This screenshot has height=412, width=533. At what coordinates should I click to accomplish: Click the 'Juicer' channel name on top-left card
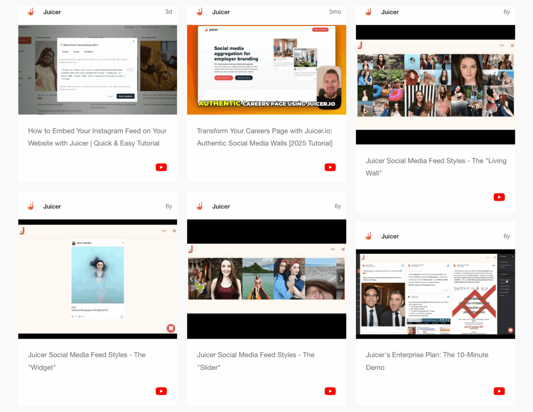tap(52, 12)
